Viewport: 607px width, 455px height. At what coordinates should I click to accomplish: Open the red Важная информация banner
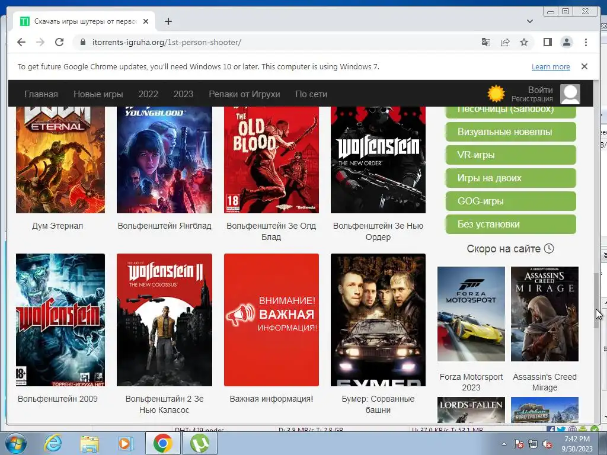[271, 320]
